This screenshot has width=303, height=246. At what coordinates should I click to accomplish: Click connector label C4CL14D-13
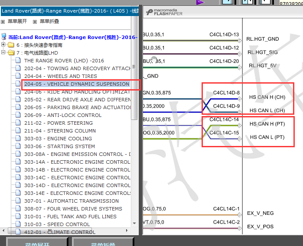pos(224,34)
